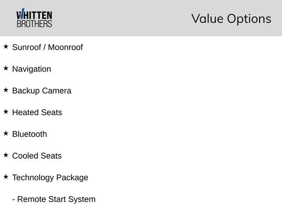Click the star icon beside Sunroof / Moonroof
Viewport: 282px width, 211px height.
[x=6, y=46]
